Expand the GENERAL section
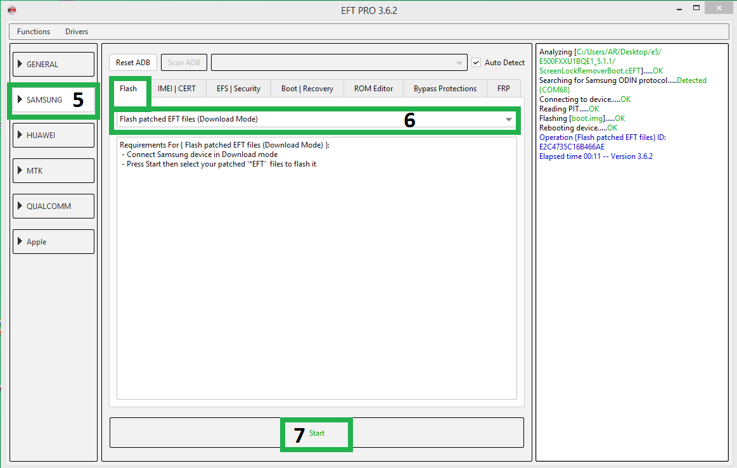The width and height of the screenshot is (737, 468). click(x=54, y=65)
